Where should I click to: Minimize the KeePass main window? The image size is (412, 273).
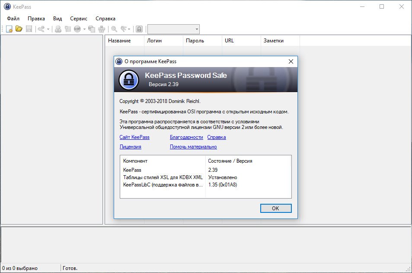click(x=362, y=6)
